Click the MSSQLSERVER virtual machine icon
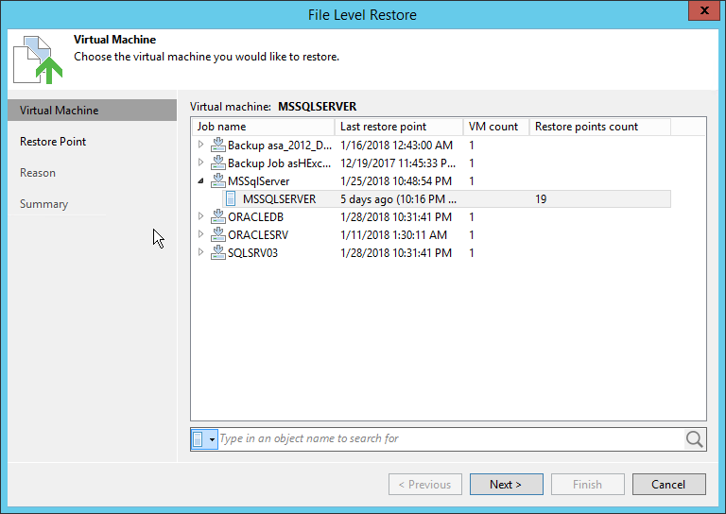Screen dimensions: 726x514 point(231,199)
